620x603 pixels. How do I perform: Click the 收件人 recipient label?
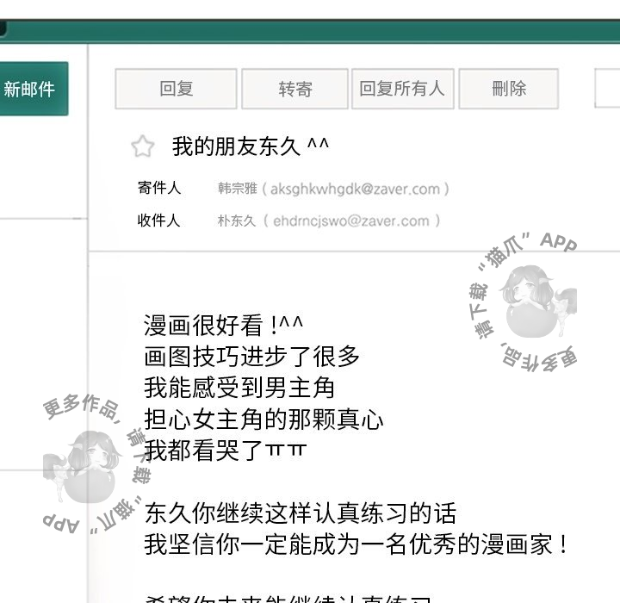coord(158,221)
